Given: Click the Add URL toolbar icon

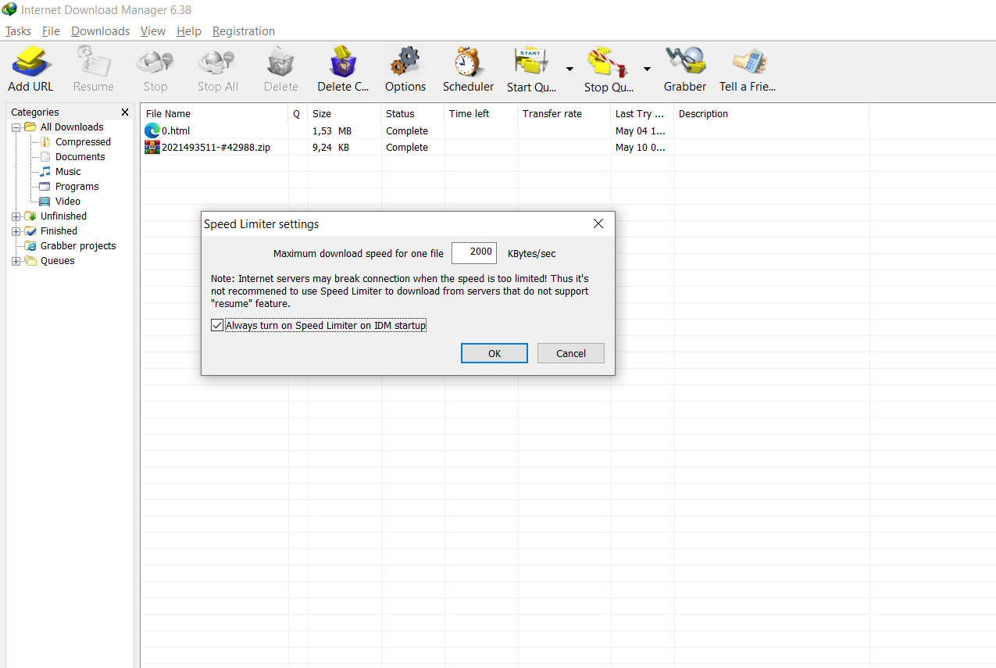Looking at the screenshot, I should (31, 61).
